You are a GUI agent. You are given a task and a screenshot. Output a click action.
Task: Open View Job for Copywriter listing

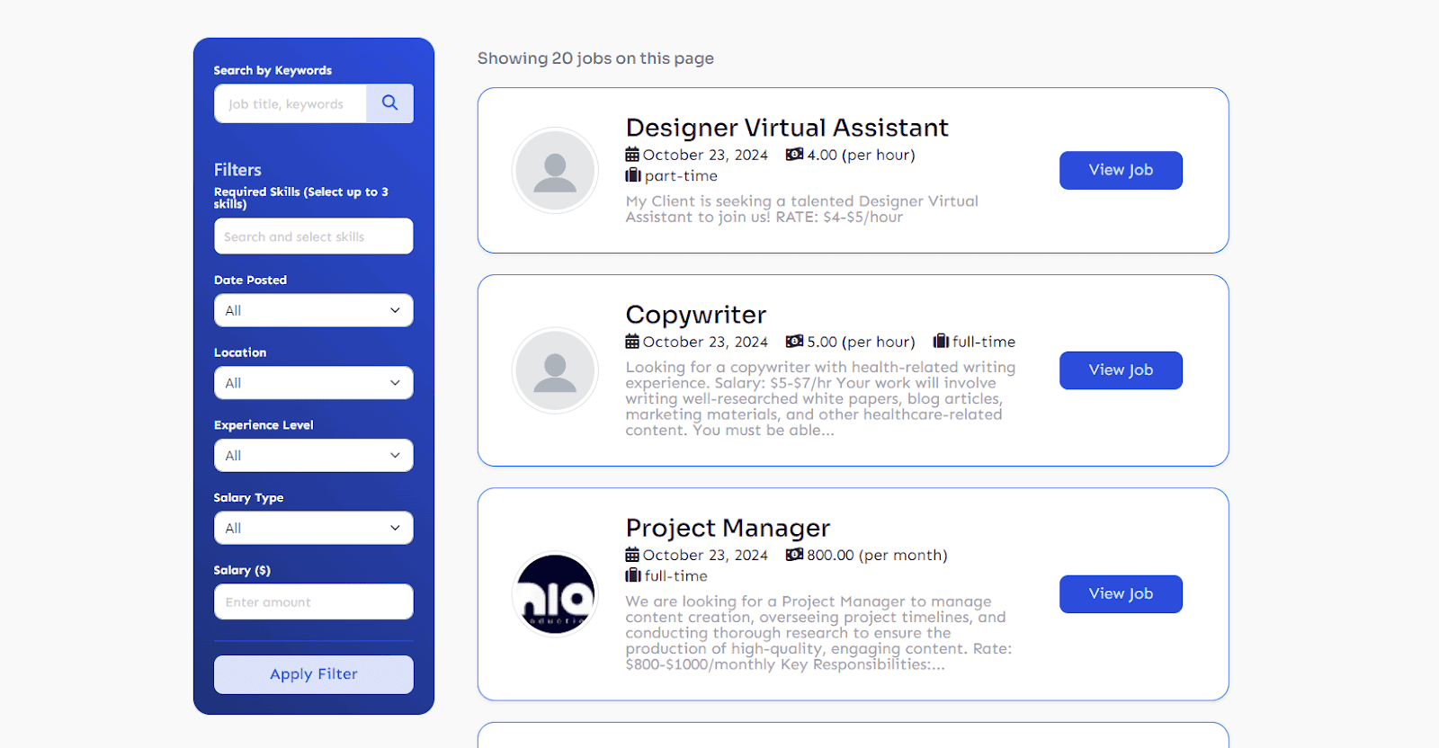tap(1121, 370)
